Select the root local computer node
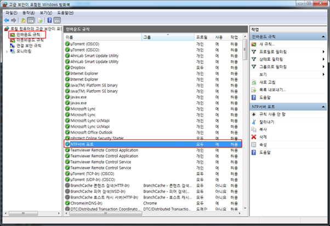Viewport: 330px width, 226px height. click(x=36, y=28)
